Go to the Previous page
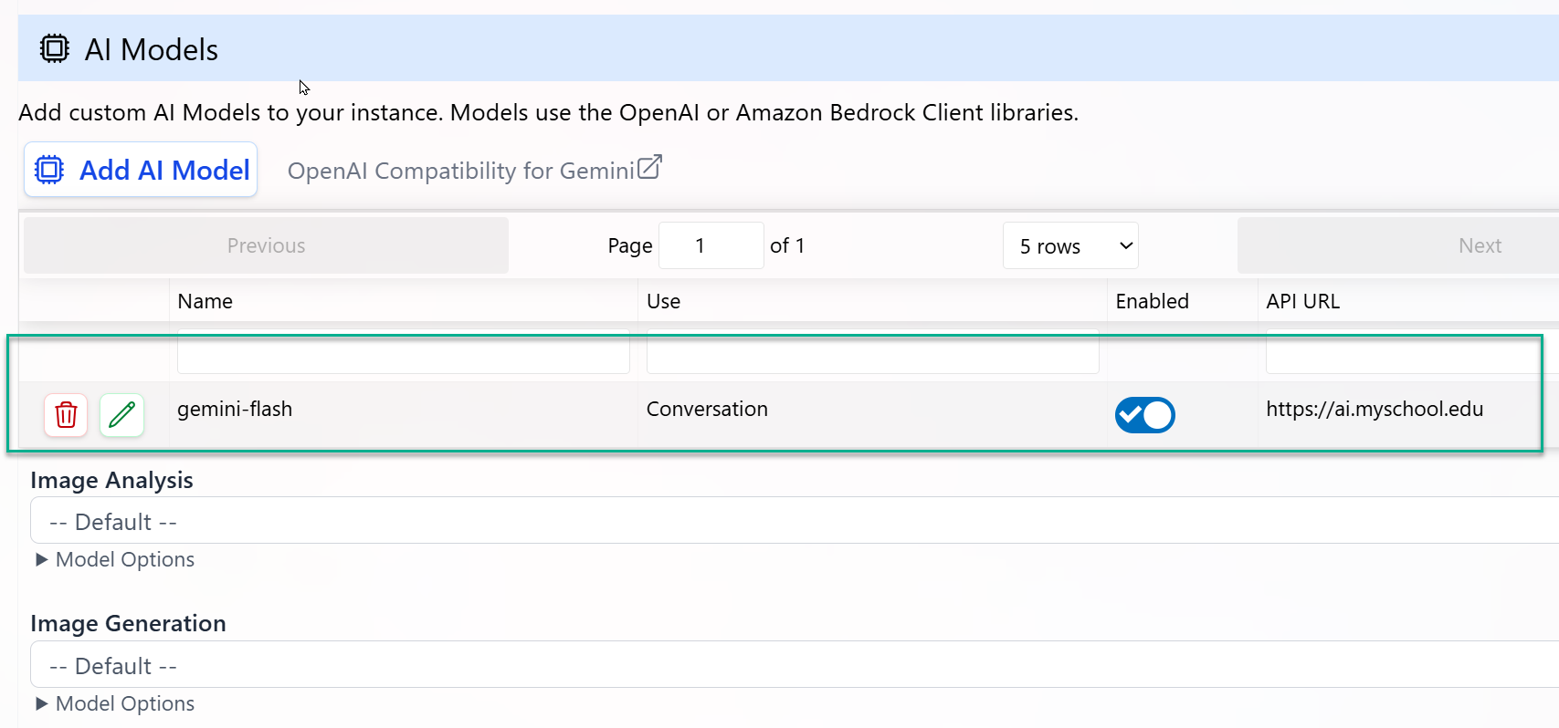 pos(266,246)
